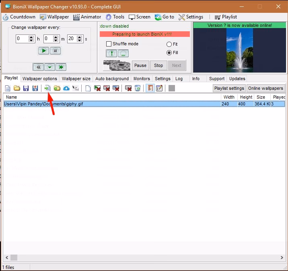
Task: Increase the hours value with the up arrow
Action: pos(31,37)
